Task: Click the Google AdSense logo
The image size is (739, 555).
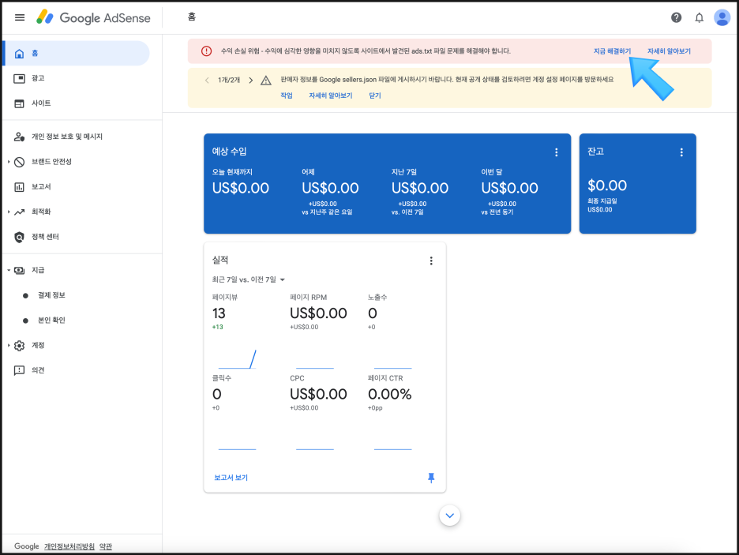Action: coord(93,17)
